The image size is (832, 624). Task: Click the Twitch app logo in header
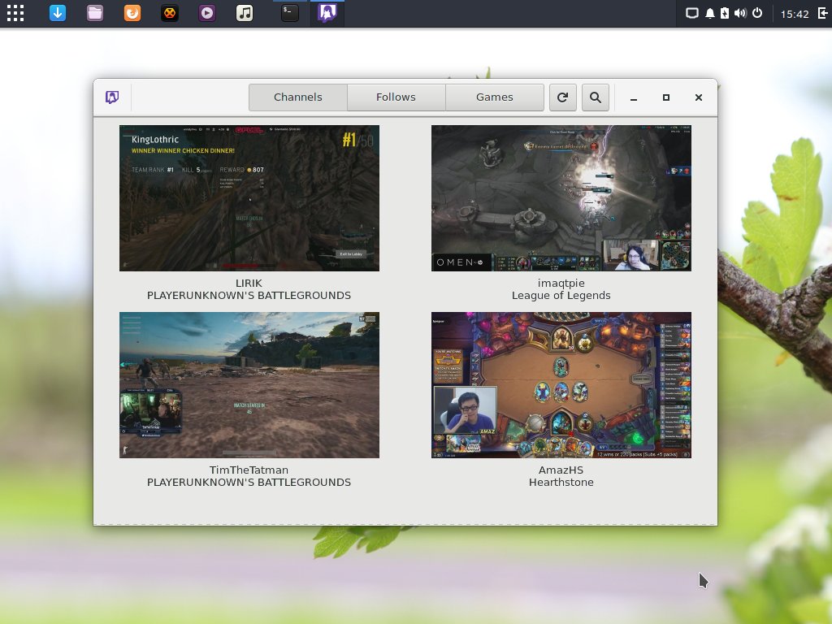click(112, 97)
